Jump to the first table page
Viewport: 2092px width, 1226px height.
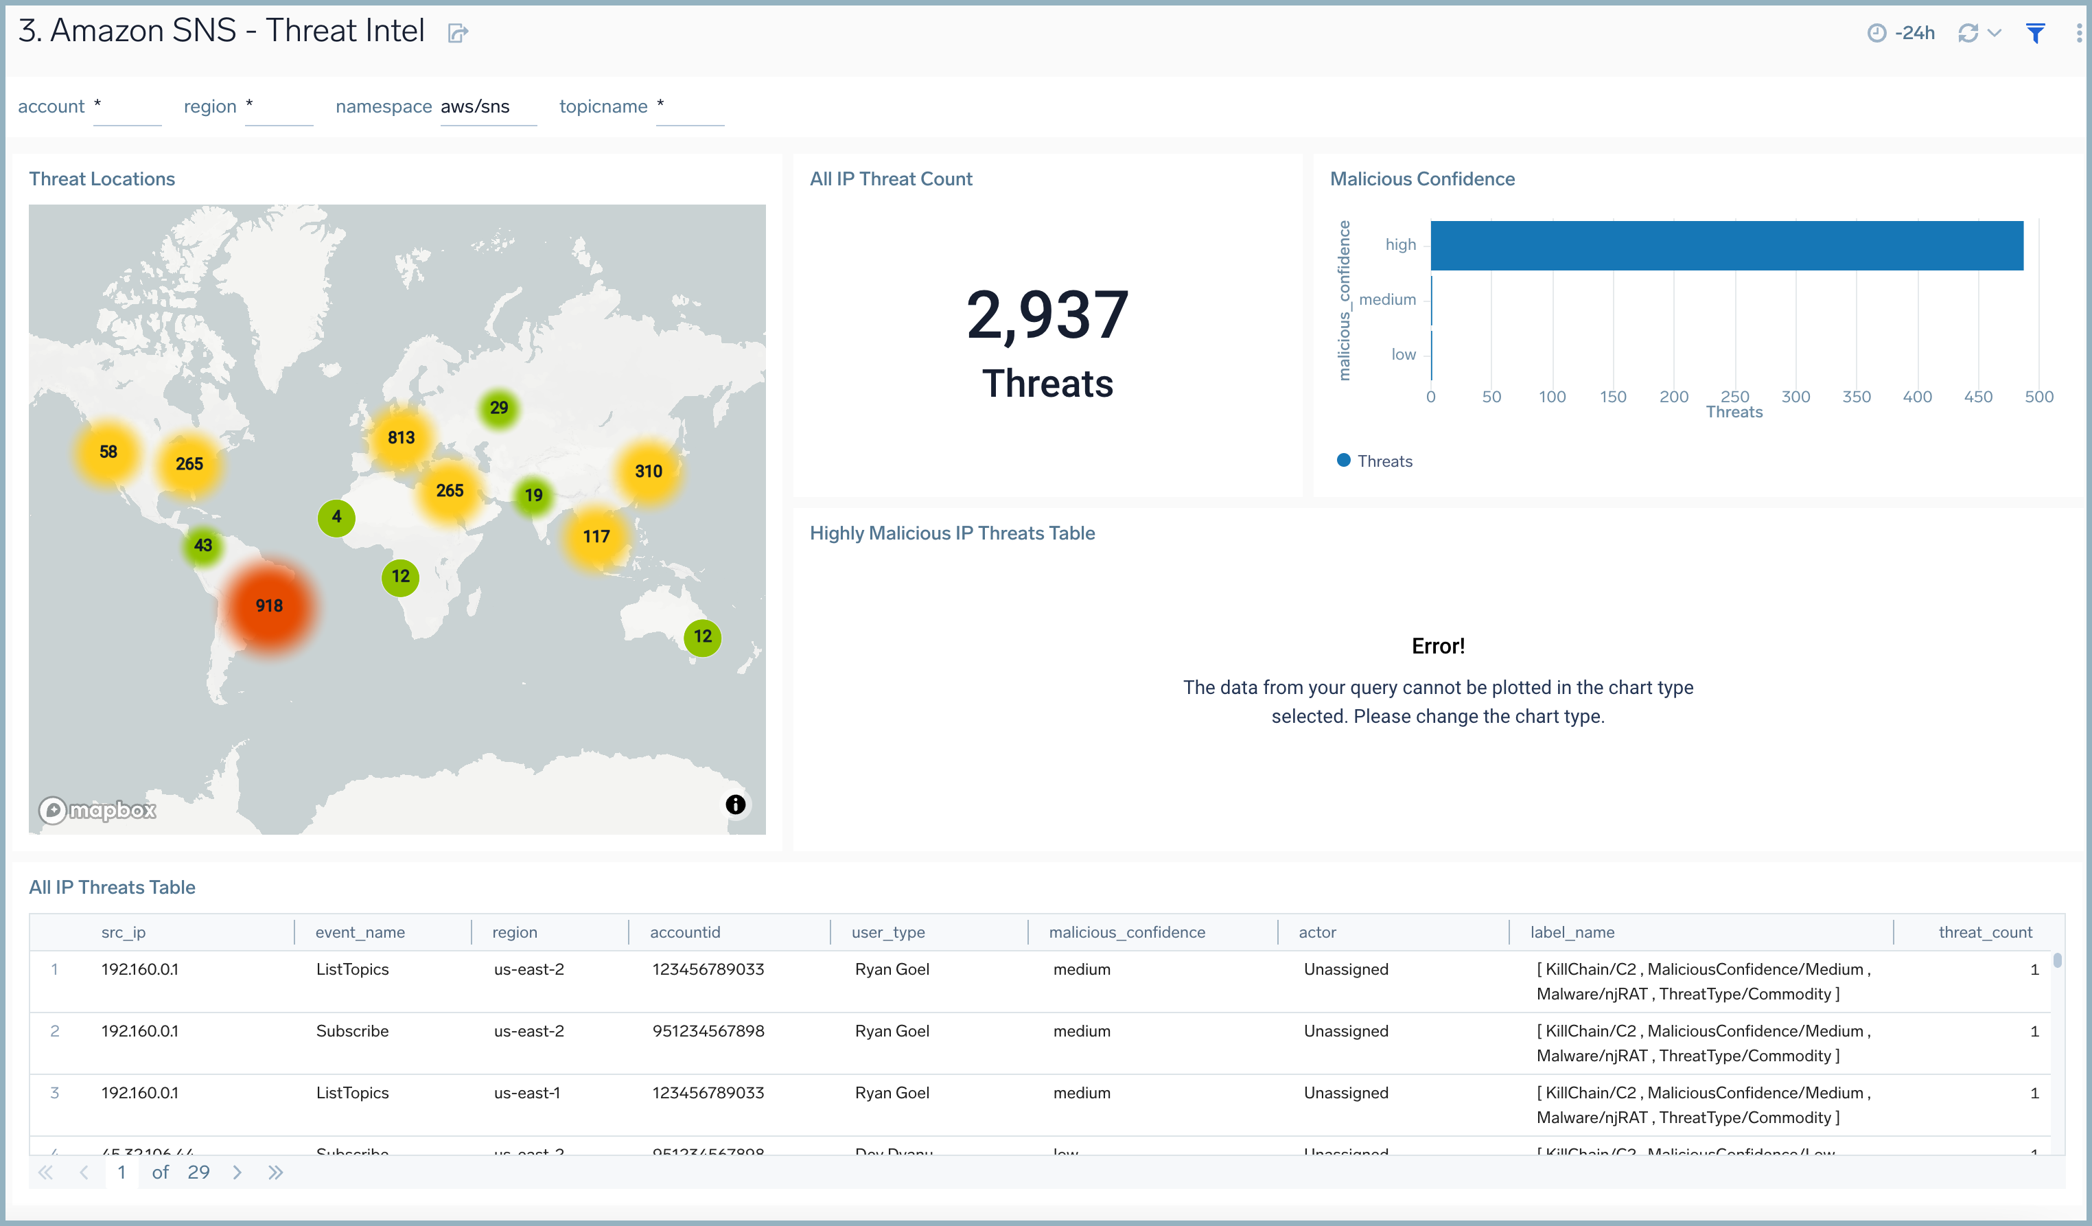[x=46, y=1172]
